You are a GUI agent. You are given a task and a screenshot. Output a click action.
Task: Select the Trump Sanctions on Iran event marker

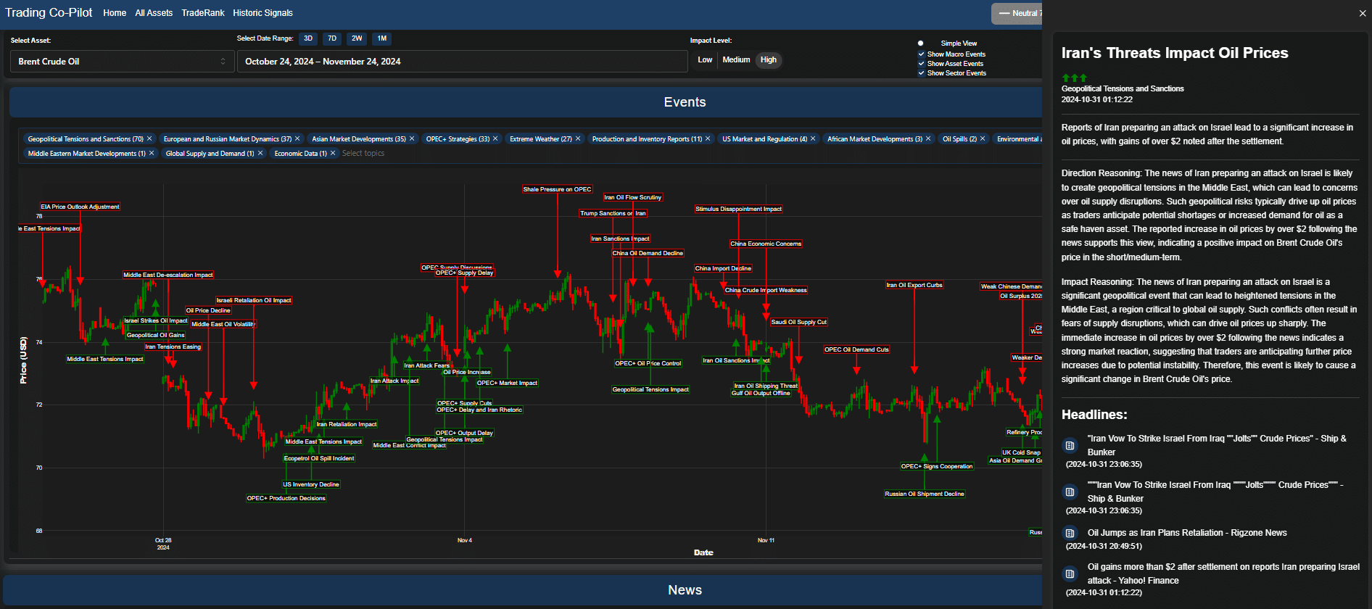613,213
